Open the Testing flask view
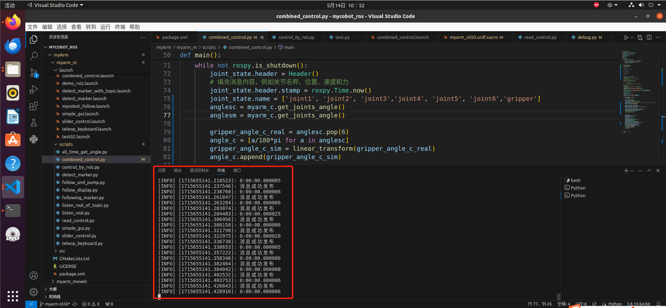The height and width of the screenshot is (308, 666). (34, 123)
